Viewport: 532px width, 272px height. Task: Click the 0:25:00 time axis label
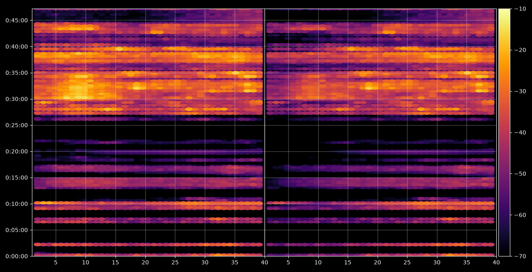[x=16, y=125]
